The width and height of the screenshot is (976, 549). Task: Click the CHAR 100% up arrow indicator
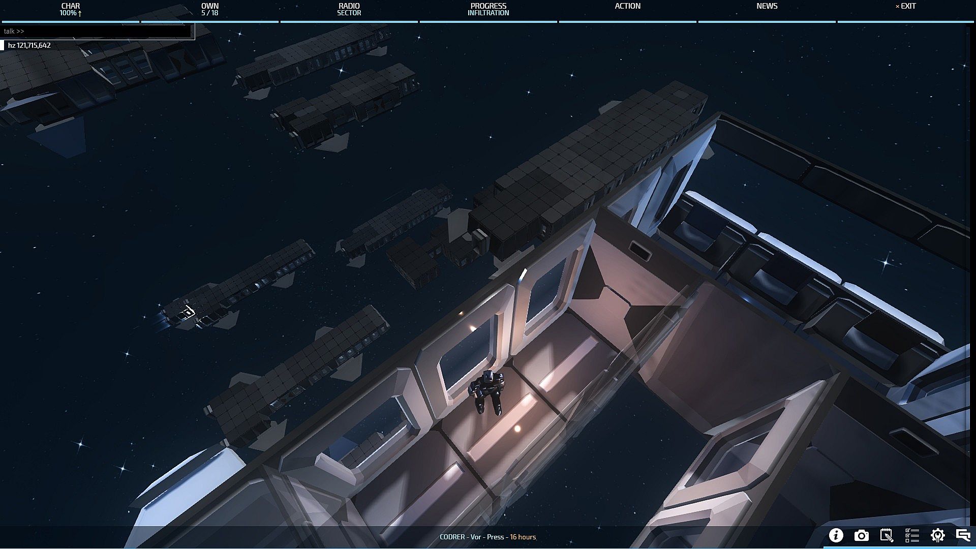[x=80, y=13]
